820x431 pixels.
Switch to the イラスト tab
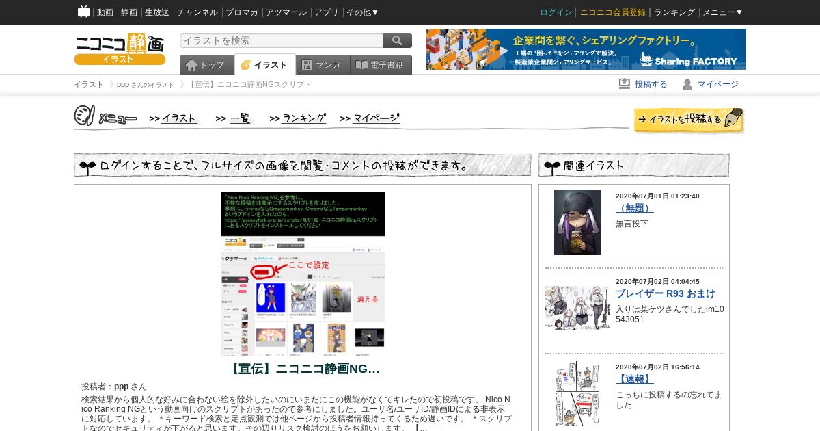(x=265, y=64)
